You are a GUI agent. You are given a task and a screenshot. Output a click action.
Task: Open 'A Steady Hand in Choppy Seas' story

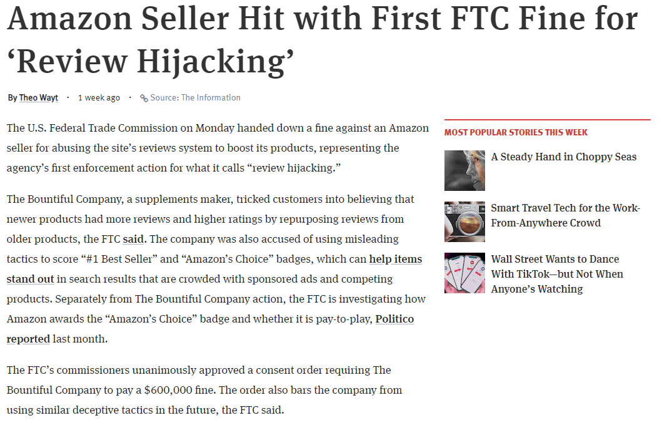564,157
